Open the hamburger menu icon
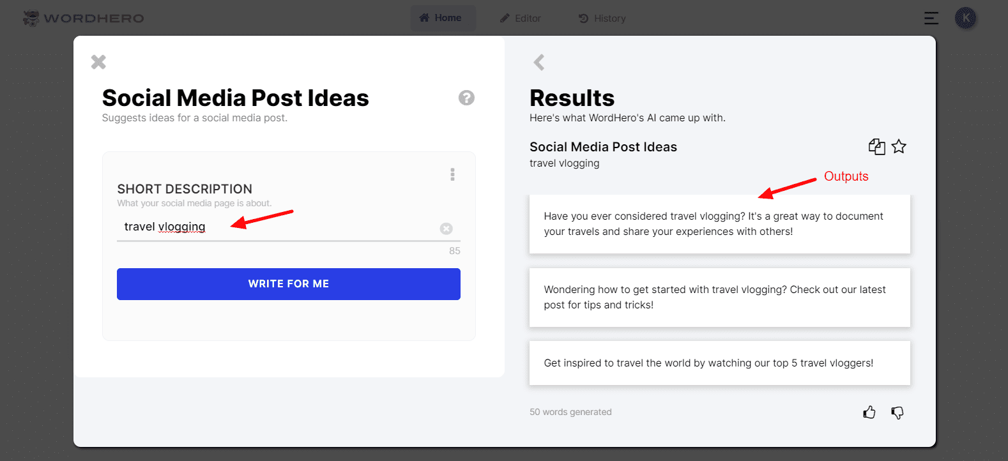This screenshot has height=461, width=1008. [931, 19]
